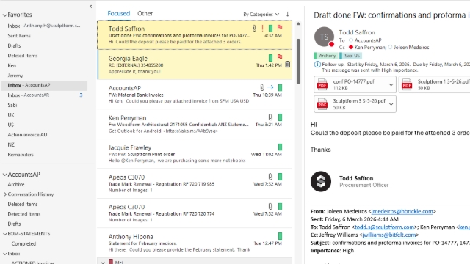Click Joleen Medeiros recipient in Cc line
Viewport: 470px width, 264px height.
411,47
